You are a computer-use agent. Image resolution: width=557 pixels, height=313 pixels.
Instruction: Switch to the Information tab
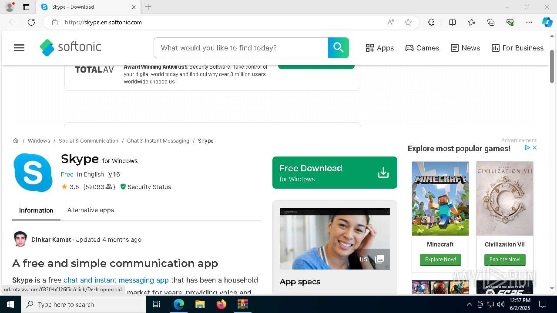tap(36, 210)
